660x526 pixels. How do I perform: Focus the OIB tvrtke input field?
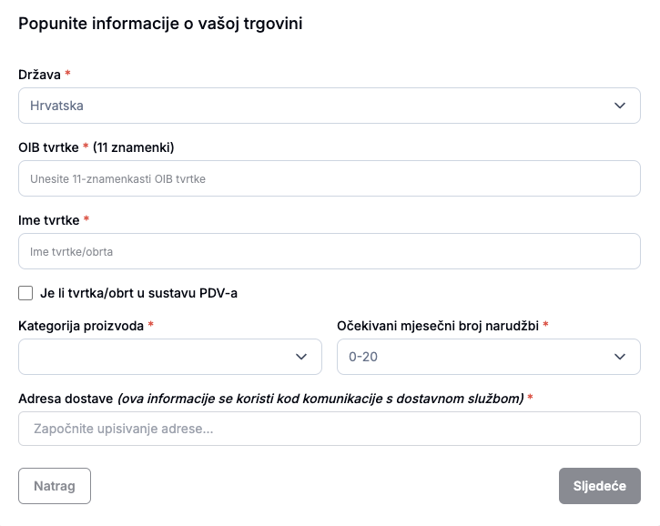coord(329,178)
